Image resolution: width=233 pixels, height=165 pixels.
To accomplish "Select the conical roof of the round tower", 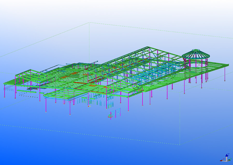I will click(196, 53).
